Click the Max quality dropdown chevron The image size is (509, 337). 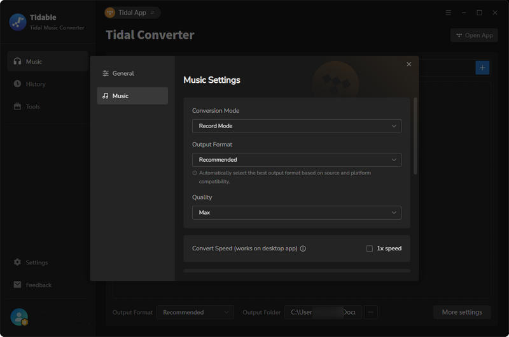click(x=394, y=213)
